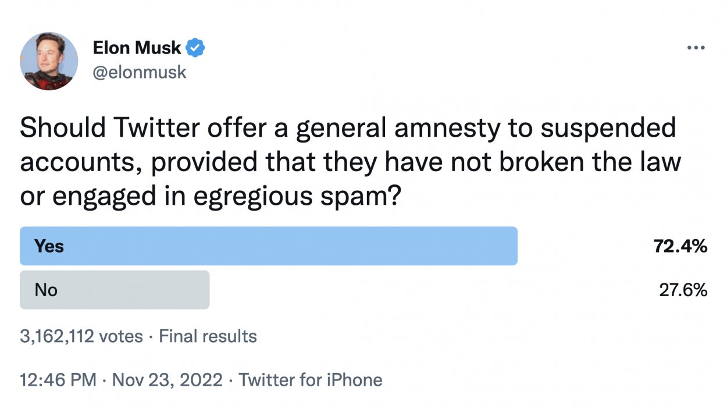Click the 72.4% result percentage

pyautogui.click(x=680, y=246)
